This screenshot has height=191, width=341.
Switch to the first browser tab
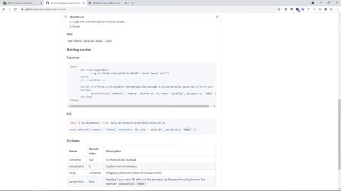pos(22,3)
